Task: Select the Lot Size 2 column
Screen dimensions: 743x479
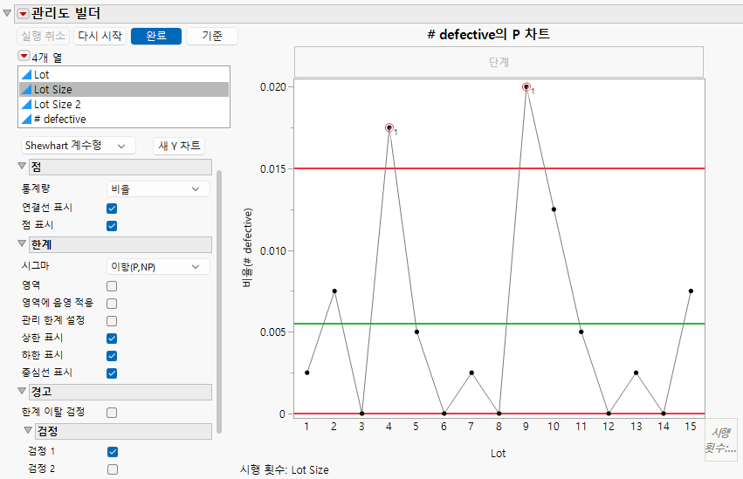Action: point(124,104)
